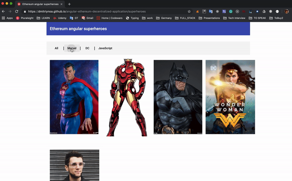Screen dimensions: 292x181
Task: Filter heroes by Marvel
Action: click(x=72, y=48)
